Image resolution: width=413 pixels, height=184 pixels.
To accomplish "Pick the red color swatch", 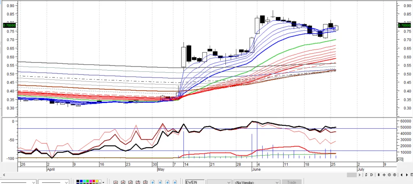I will pyautogui.click(x=94, y=182).
